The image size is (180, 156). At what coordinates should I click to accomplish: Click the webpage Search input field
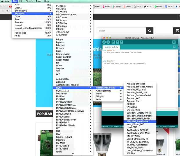coord(121,31)
